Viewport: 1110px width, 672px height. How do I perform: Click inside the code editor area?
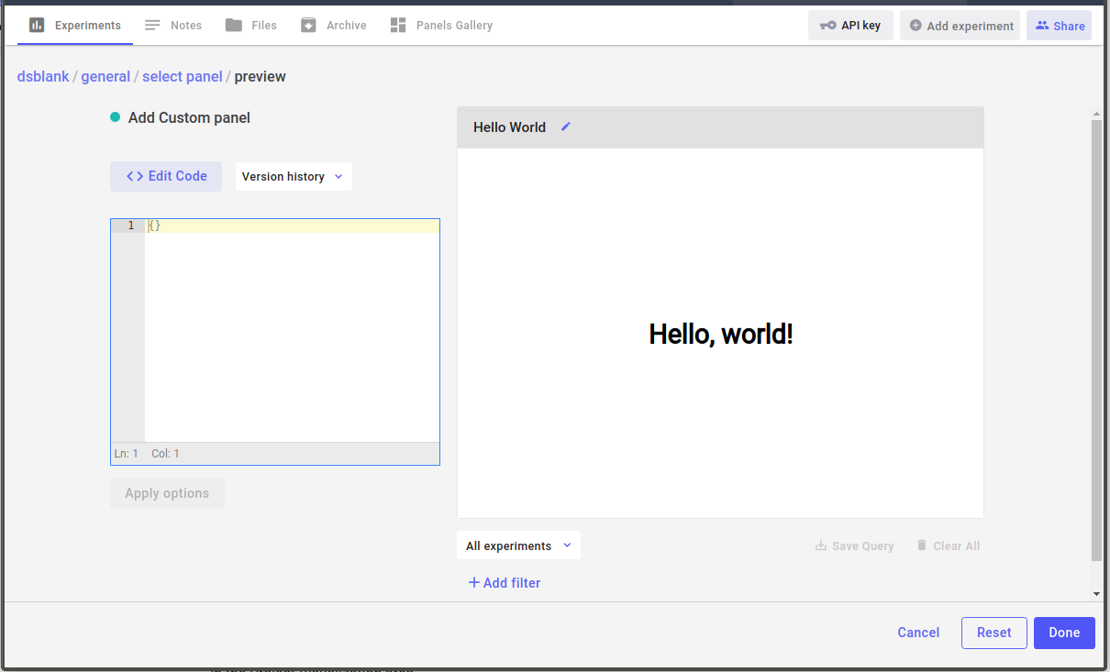click(292, 330)
